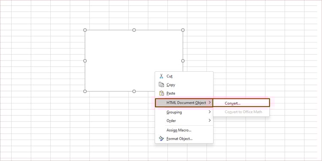Image resolution: width=322 pixels, height=161 pixels.
Task: Open the Grouping submenu
Action: 184,112
